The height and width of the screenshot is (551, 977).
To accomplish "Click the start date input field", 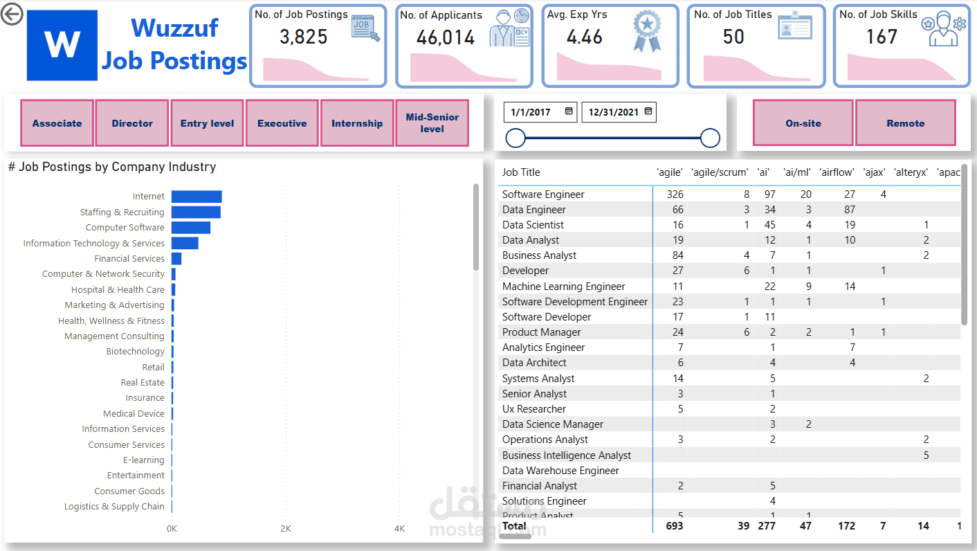I will [x=540, y=111].
